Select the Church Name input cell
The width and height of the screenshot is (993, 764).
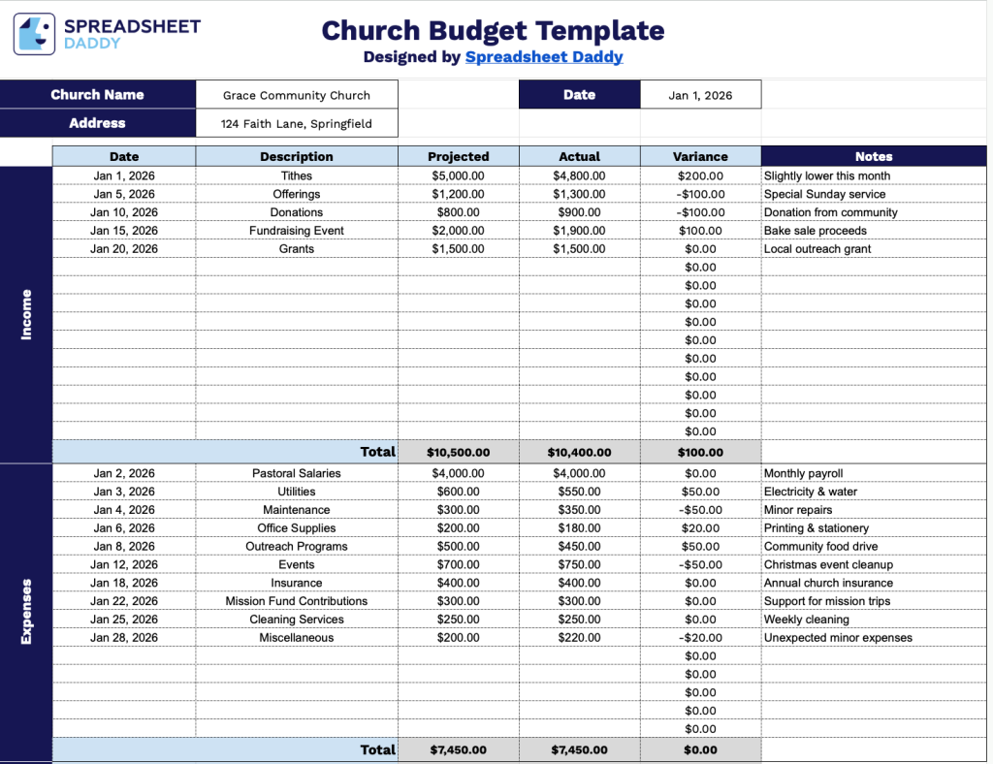click(297, 95)
